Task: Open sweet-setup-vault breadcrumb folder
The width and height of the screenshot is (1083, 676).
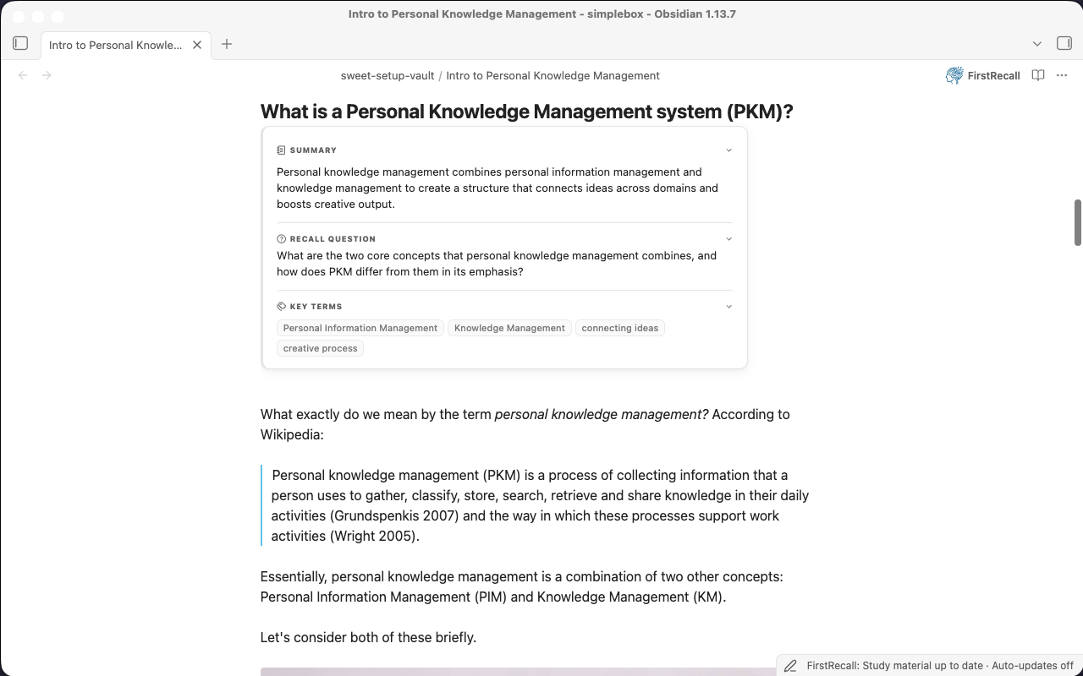Action: [388, 75]
